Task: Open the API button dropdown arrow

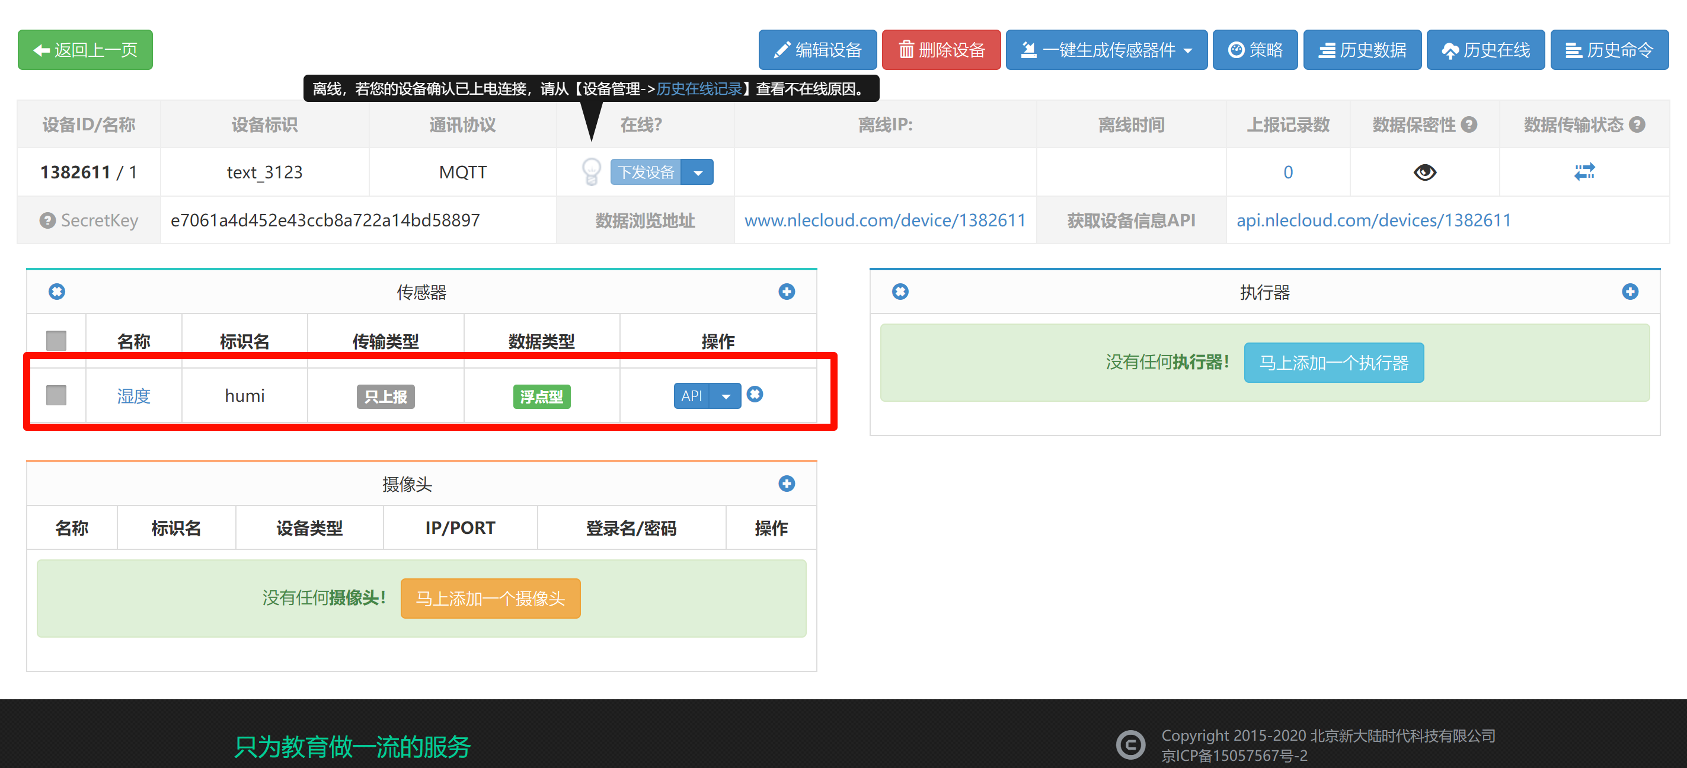Action: click(x=726, y=396)
